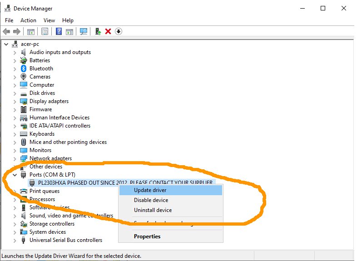The image size is (357, 261).
Task: Collapse the acer-pc root node
Action: pos(6,44)
